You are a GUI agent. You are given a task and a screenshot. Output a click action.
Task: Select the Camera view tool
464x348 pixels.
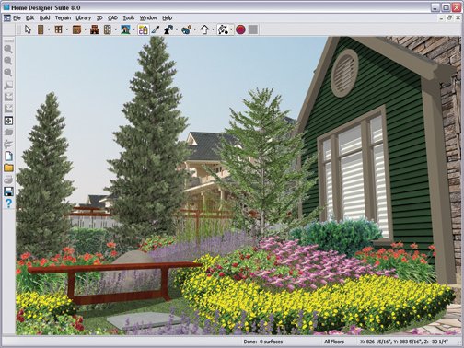168,29
